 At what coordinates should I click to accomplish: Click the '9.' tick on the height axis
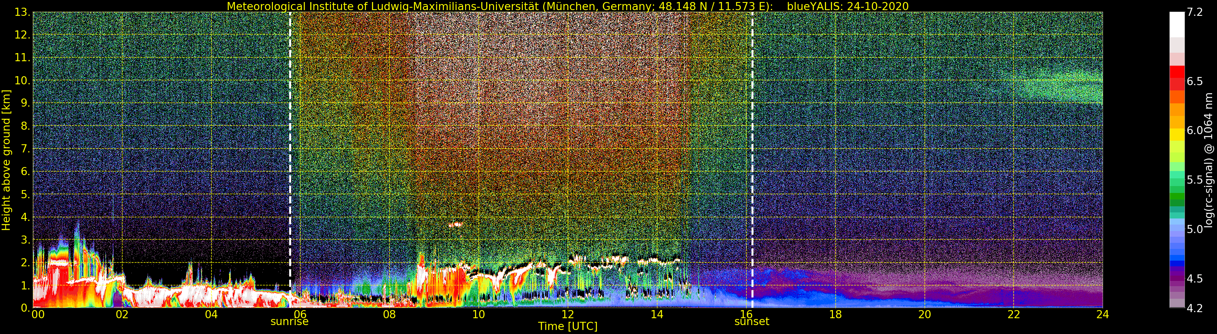coord(25,103)
